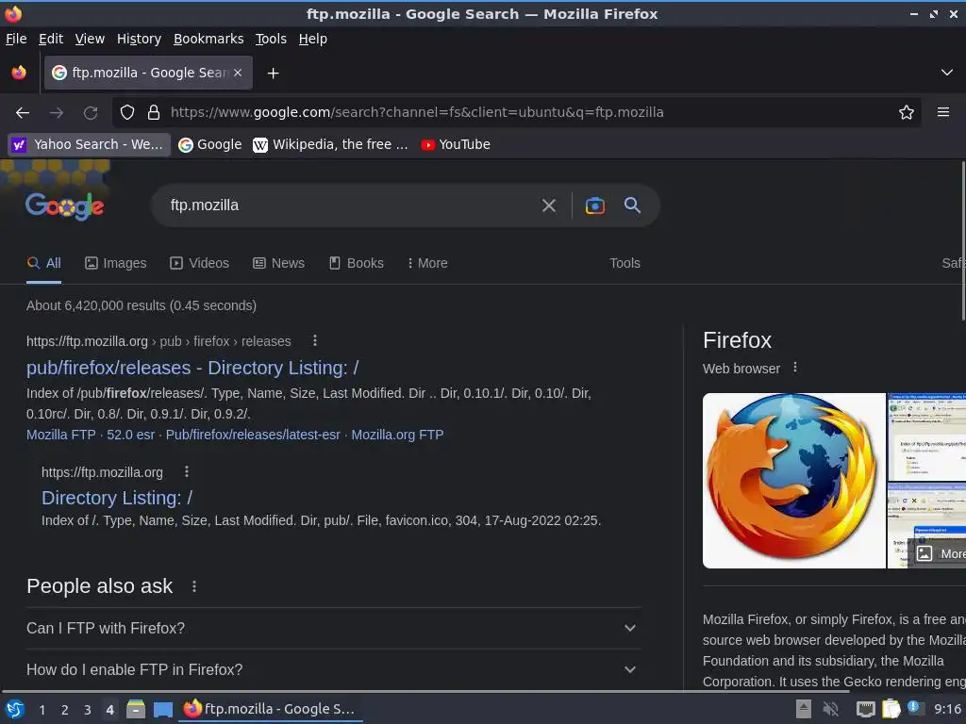Open the large Firefox logo thumbnail
This screenshot has height=724, width=966.
794,480
